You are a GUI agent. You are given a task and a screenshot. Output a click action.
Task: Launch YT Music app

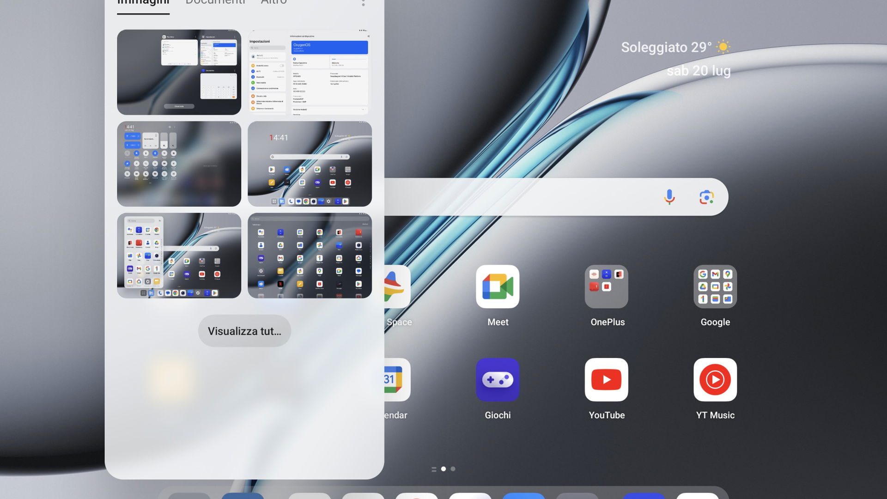[x=715, y=380]
